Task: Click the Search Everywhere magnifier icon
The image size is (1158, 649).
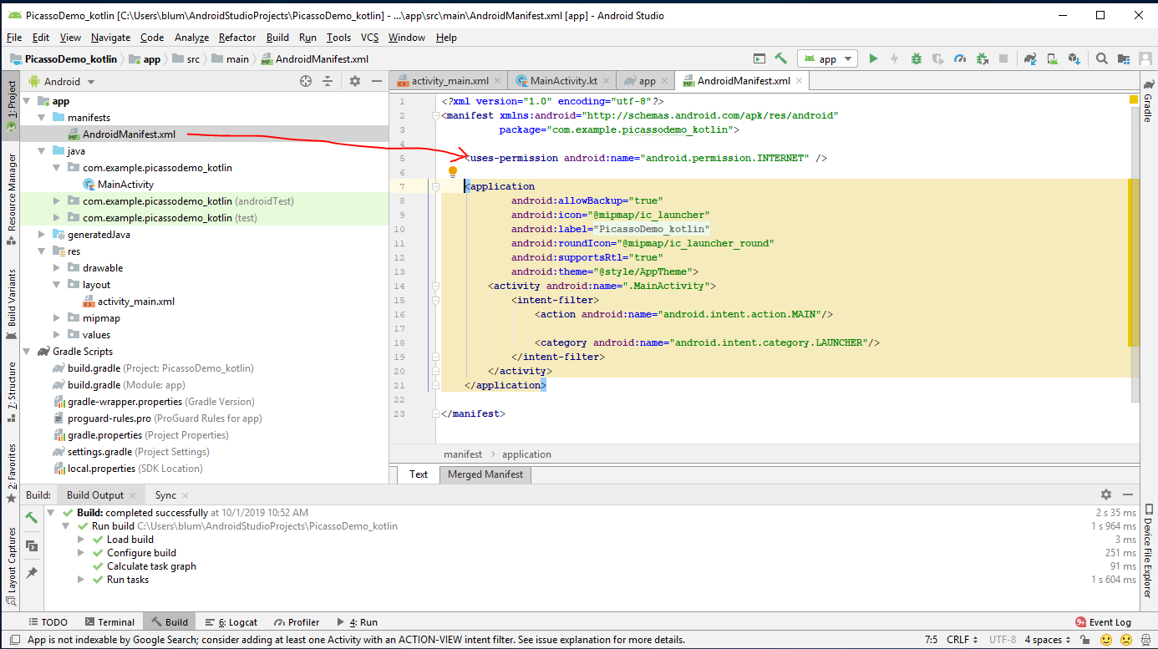Action: point(1102,58)
